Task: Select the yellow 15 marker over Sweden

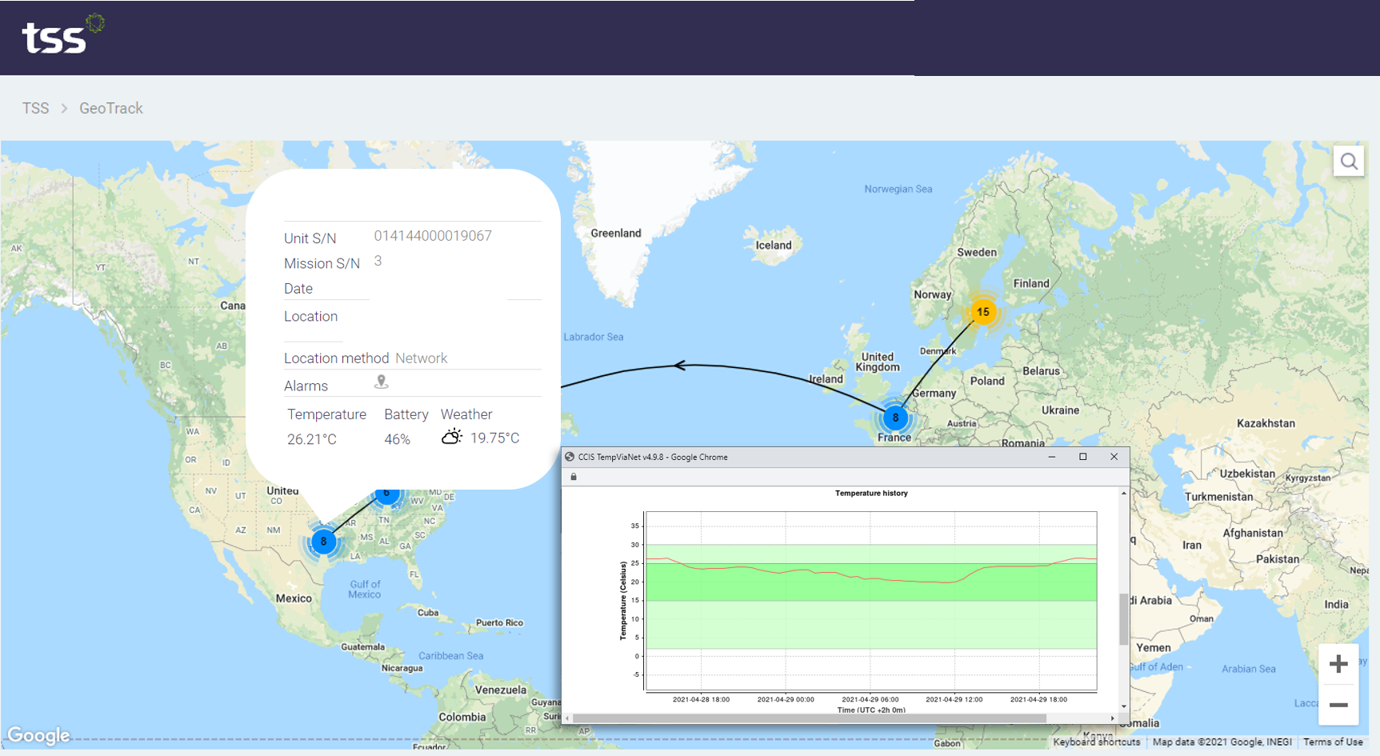Action: pos(982,312)
